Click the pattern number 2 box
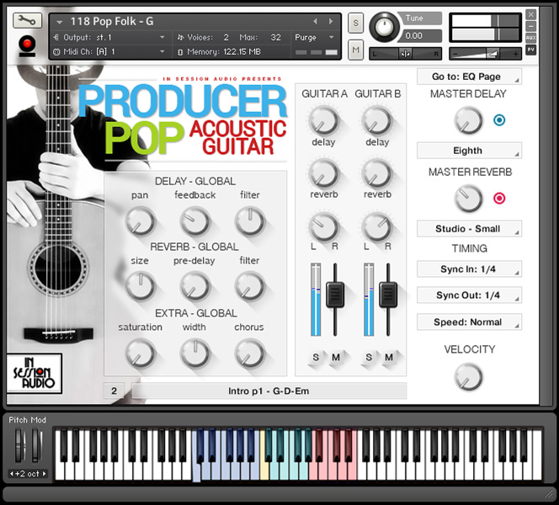Viewport: 559px width, 505px height. click(114, 391)
